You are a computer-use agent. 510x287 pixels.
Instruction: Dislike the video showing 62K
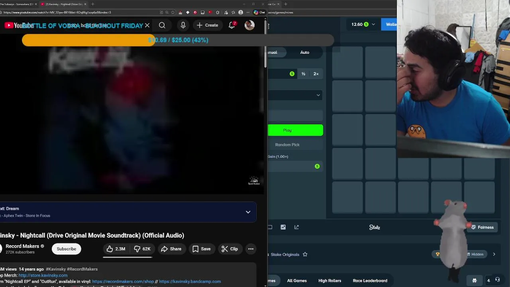click(142, 249)
